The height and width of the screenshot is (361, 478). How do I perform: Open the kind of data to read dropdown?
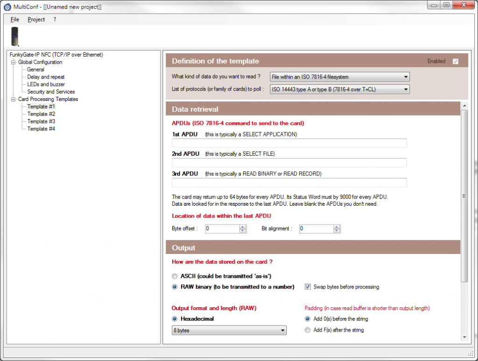click(x=339, y=77)
